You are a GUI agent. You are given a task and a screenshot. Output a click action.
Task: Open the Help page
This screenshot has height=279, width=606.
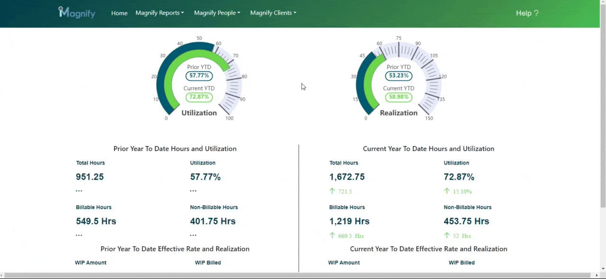point(527,13)
